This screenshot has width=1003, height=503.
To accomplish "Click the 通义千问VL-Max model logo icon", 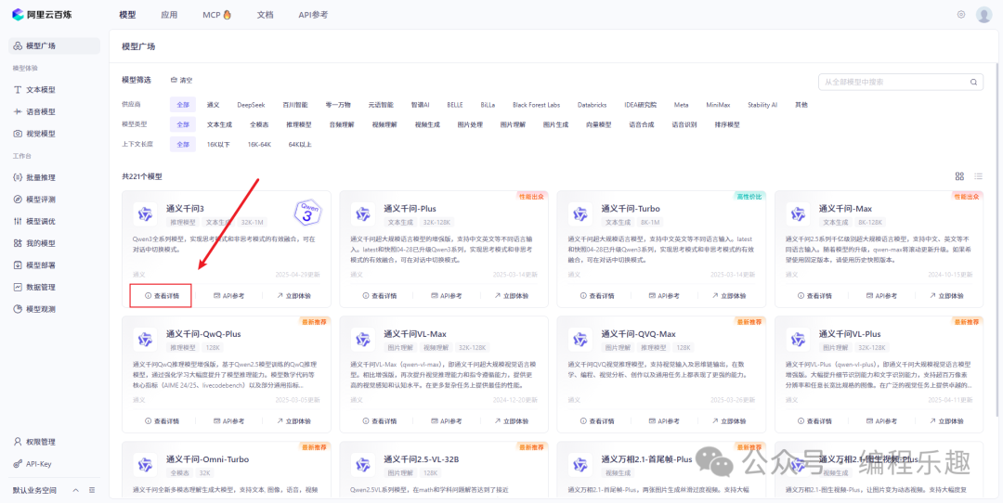I will pyautogui.click(x=363, y=340).
